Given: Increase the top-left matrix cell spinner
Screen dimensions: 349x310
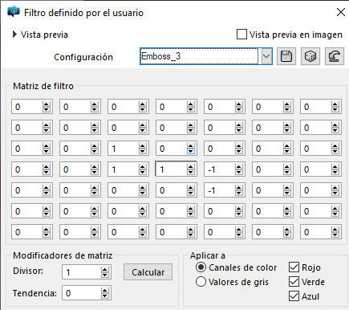Looking at the screenshot, I should coord(47,104).
